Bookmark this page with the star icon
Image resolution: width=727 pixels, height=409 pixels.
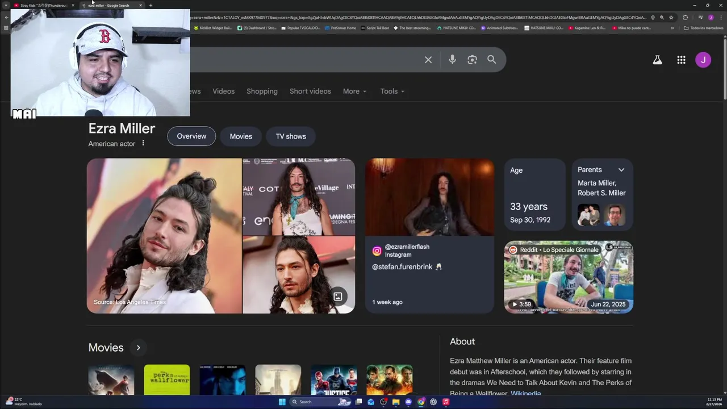(x=671, y=18)
